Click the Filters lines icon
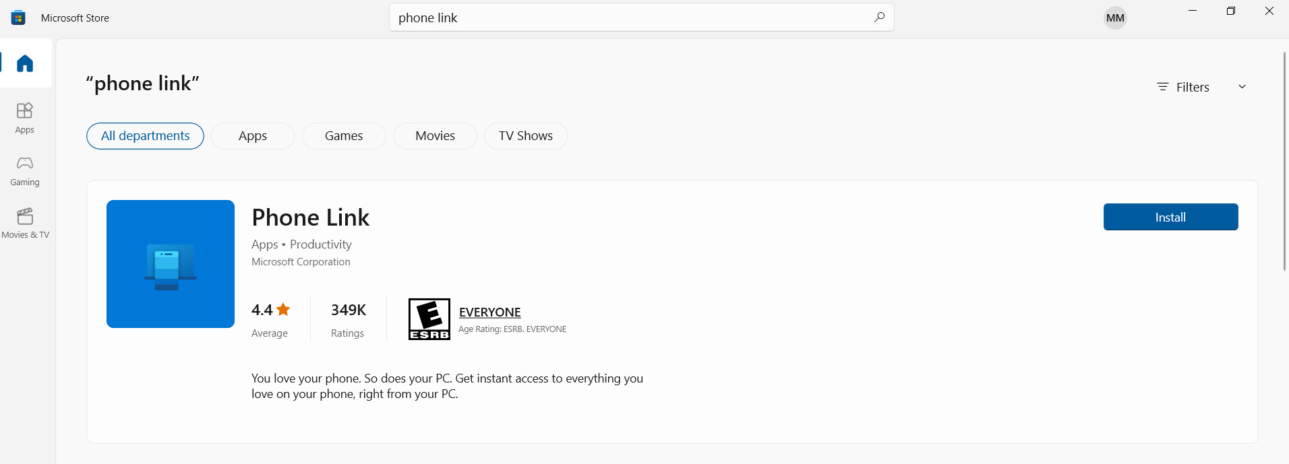 pos(1163,87)
